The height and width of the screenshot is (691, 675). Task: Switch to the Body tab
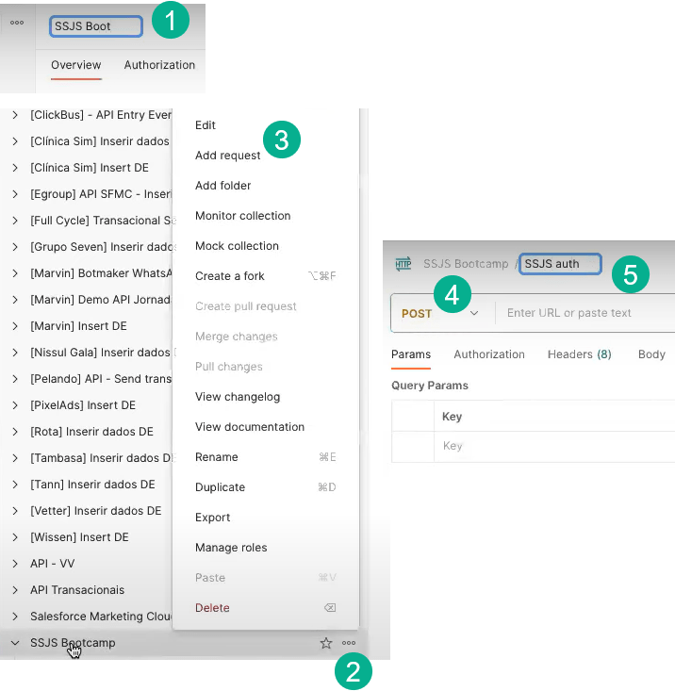pyautogui.click(x=651, y=354)
